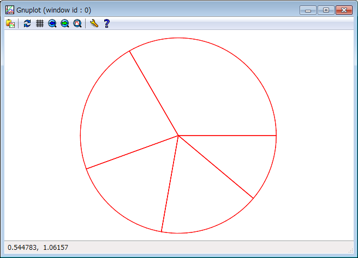
Task: Open help with the question mark icon
Action: pyautogui.click(x=106, y=23)
